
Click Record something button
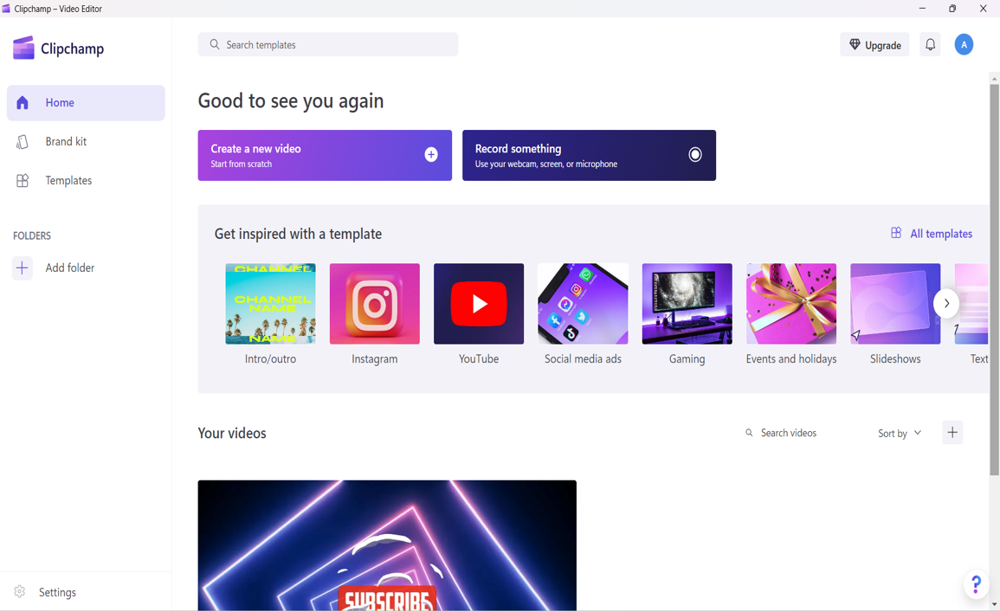(589, 156)
